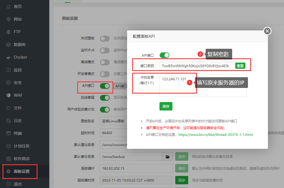Enable the 监听IPv6 switch
This screenshot has height=188, width=284.
click(105, 50)
